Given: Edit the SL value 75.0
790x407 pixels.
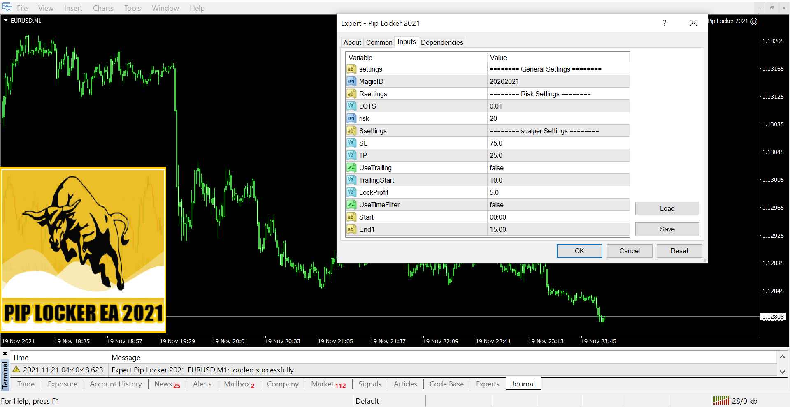Looking at the screenshot, I should 558,143.
